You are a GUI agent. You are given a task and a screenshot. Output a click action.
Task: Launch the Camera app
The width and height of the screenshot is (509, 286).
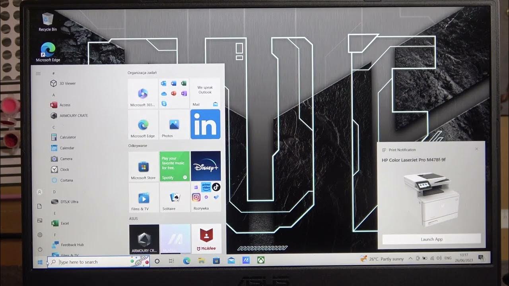tap(61, 158)
